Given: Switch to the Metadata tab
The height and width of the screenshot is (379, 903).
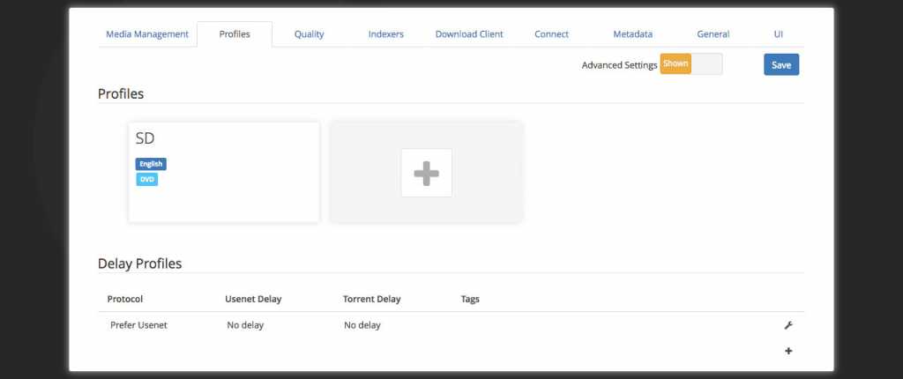Looking at the screenshot, I should (632, 34).
